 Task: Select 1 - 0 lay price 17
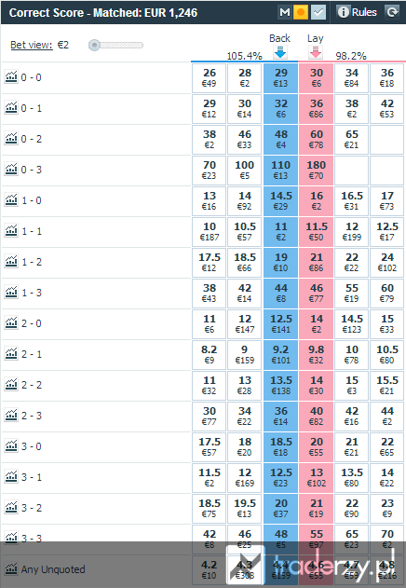[386, 200]
